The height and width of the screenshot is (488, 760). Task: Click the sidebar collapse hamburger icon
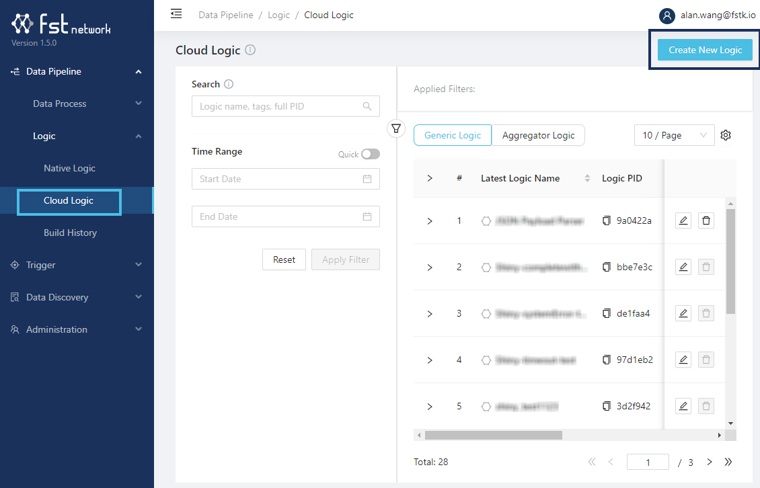176,14
